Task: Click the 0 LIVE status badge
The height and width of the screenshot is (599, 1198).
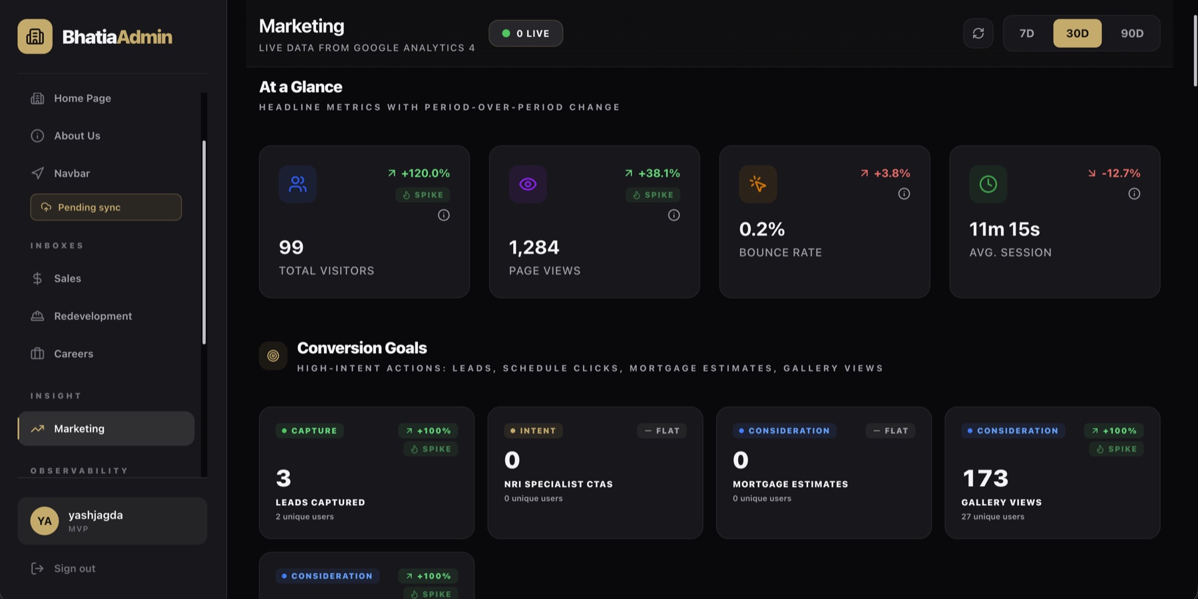Action: pyautogui.click(x=526, y=33)
